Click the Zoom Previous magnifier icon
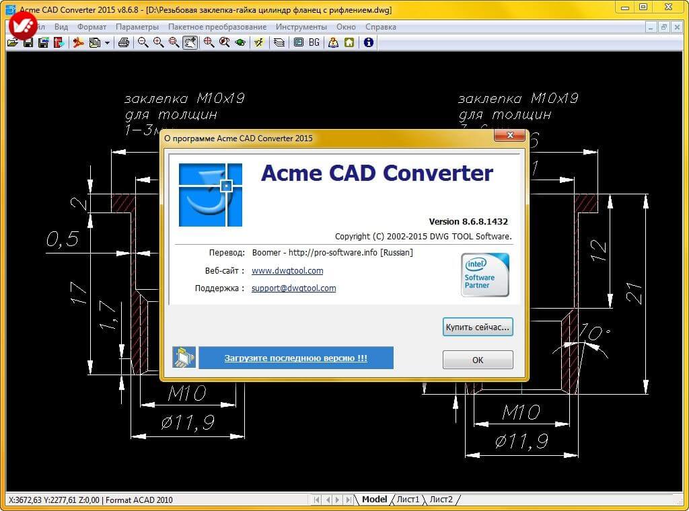This screenshot has height=511, width=689. pyautogui.click(x=225, y=42)
